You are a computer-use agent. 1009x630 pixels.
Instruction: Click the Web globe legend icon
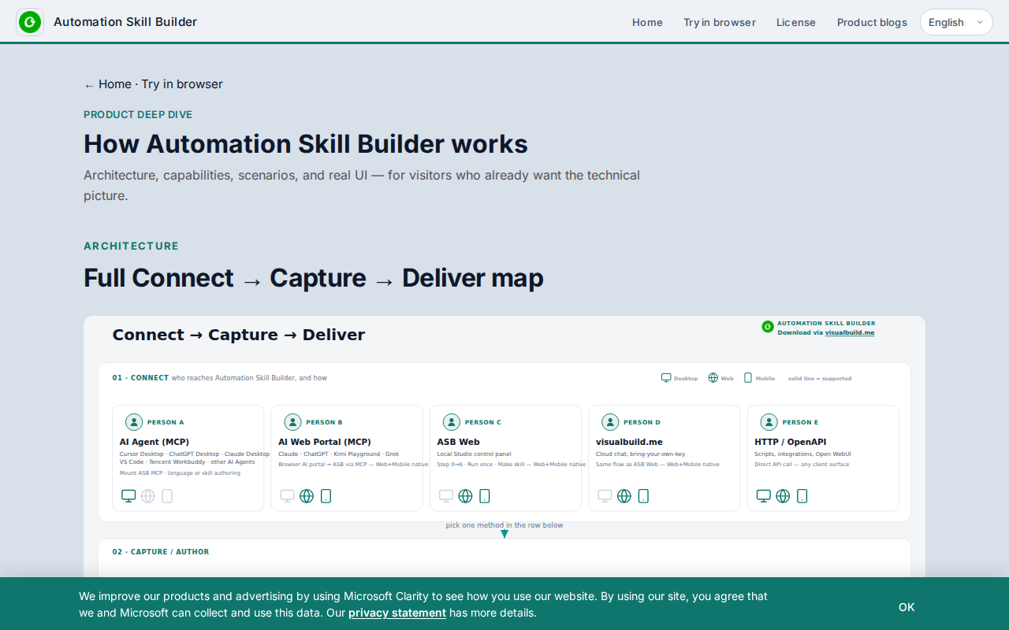[x=713, y=378]
